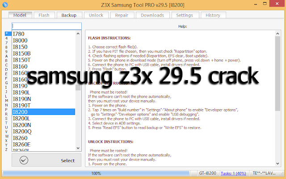Select model I8190L in list
The image size is (286, 179).
44,93
